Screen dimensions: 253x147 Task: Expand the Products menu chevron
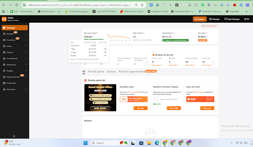(26, 34)
